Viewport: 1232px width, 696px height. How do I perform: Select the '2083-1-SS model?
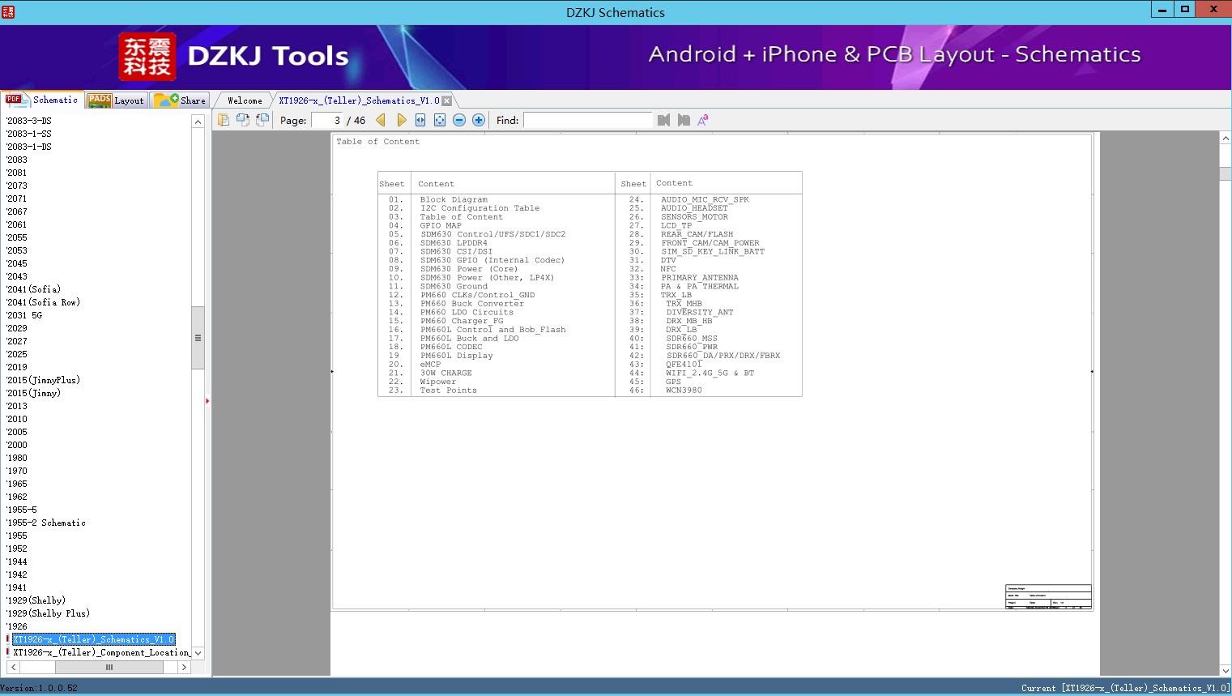[29, 134]
